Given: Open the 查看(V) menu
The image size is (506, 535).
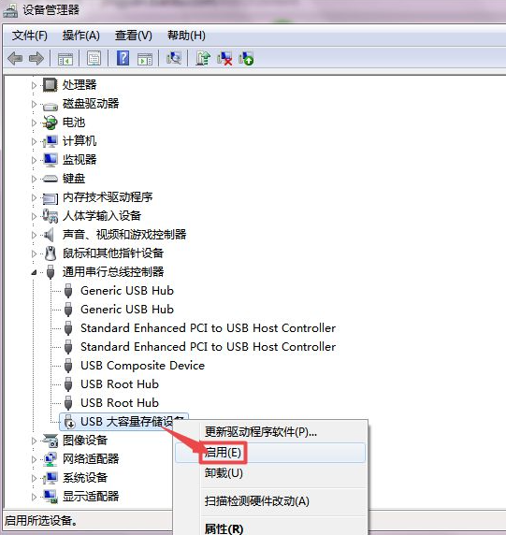Looking at the screenshot, I should [134, 36].
